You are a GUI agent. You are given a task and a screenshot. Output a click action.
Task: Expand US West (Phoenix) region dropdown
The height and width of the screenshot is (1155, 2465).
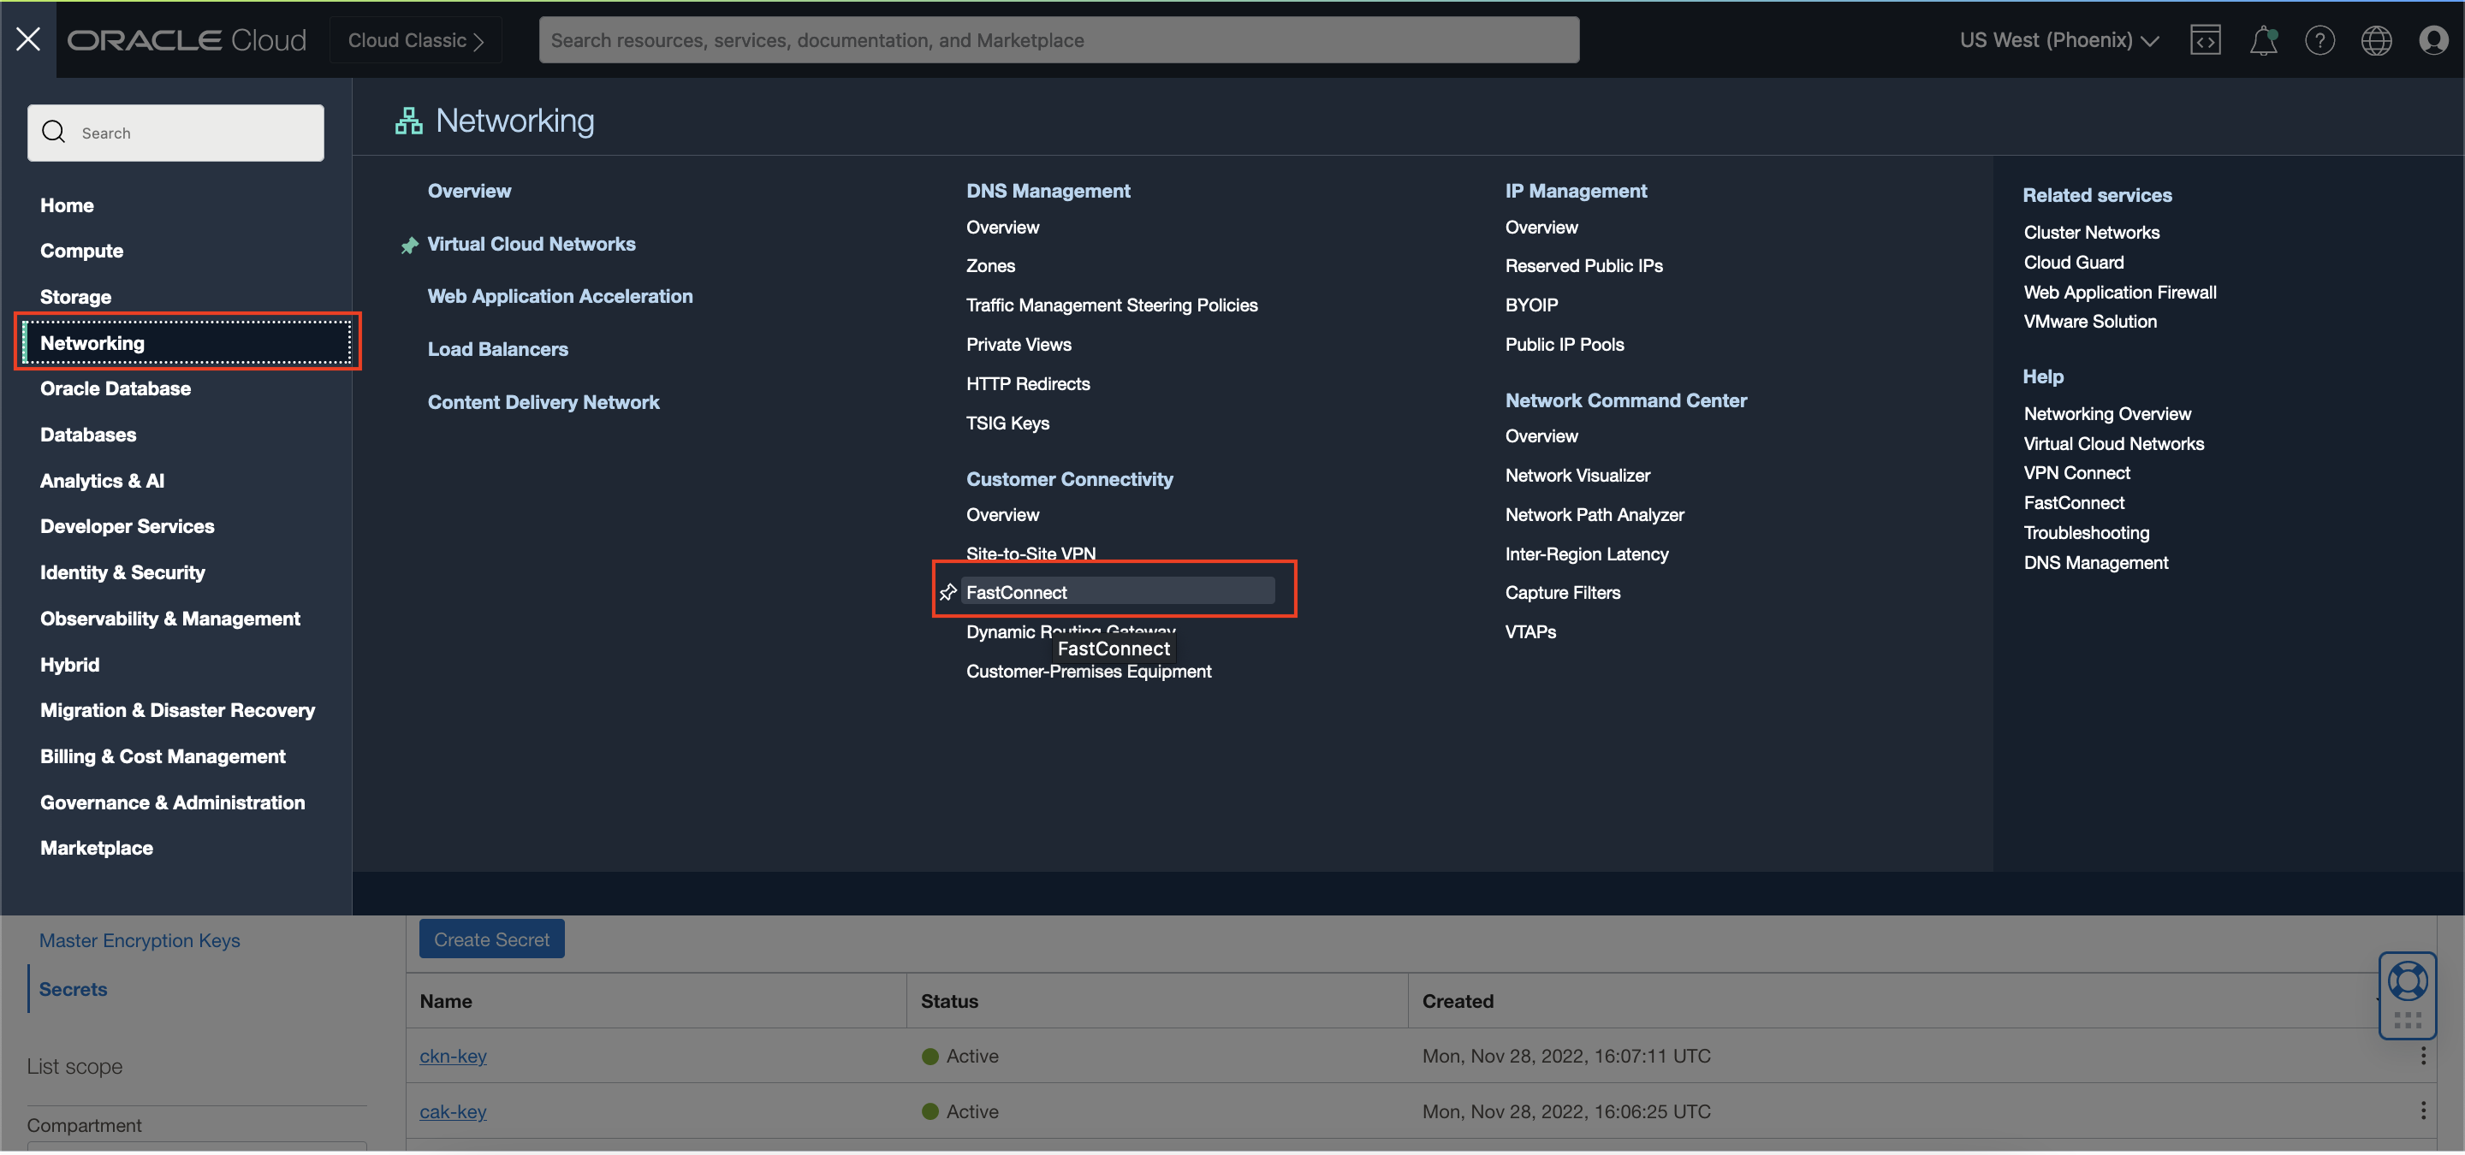click(x=2058, y=40)
